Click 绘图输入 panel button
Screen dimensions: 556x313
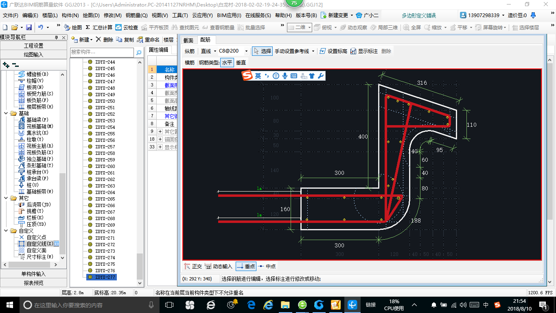pos(33,54)
